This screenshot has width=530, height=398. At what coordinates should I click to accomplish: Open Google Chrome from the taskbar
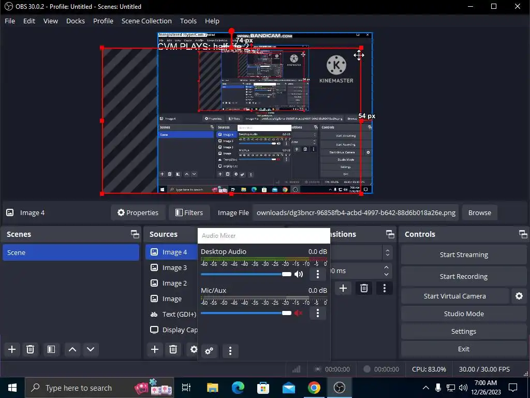click(314, 388)
